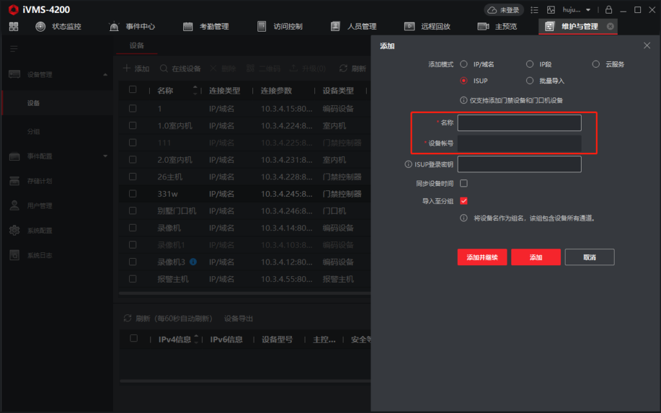Expand the 事件配置 sidebar section
661x413 pixels.
click(x=105, y=156)
